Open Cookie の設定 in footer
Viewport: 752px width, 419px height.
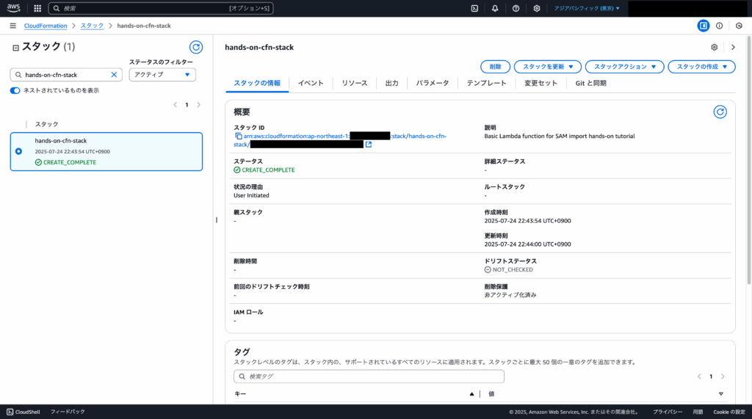(x=729, y=412)
